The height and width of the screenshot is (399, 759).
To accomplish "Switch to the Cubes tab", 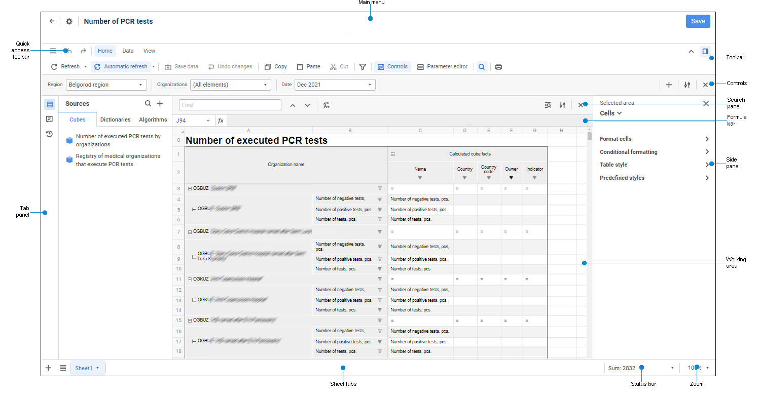I will point(78,119).
